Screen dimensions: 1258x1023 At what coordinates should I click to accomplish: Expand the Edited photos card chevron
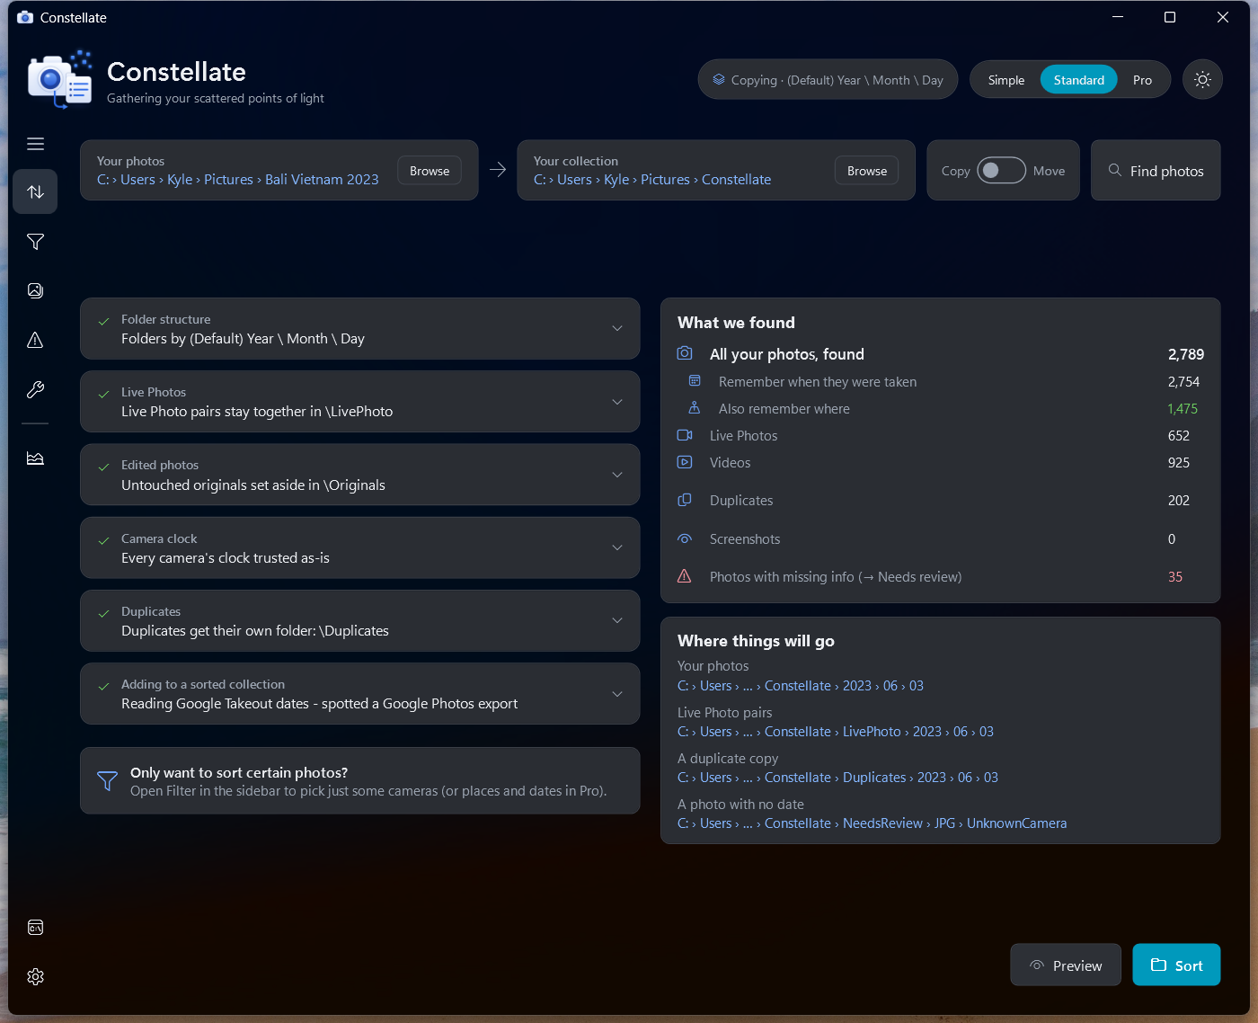[x=617, y=475]
